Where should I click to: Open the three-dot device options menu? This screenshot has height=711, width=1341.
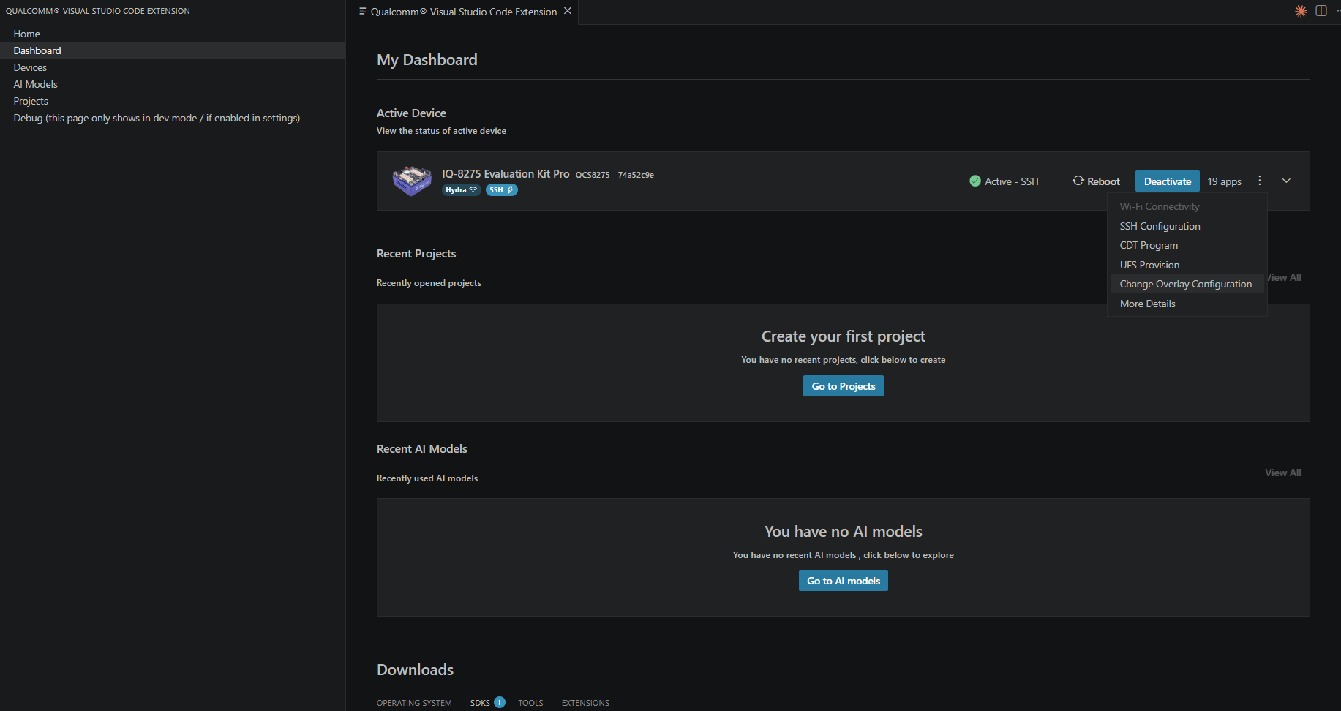point(1259,181)
